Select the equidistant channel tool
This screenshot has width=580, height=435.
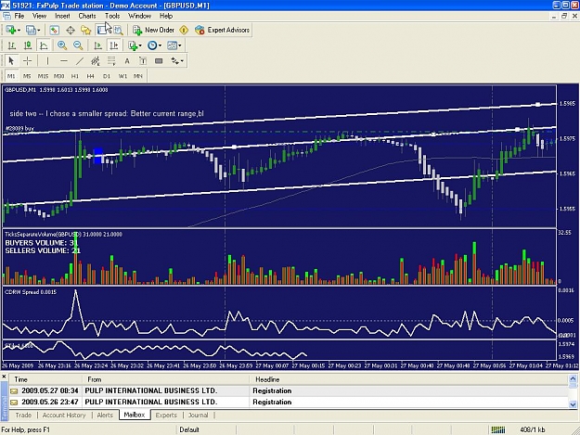[96, 61]
